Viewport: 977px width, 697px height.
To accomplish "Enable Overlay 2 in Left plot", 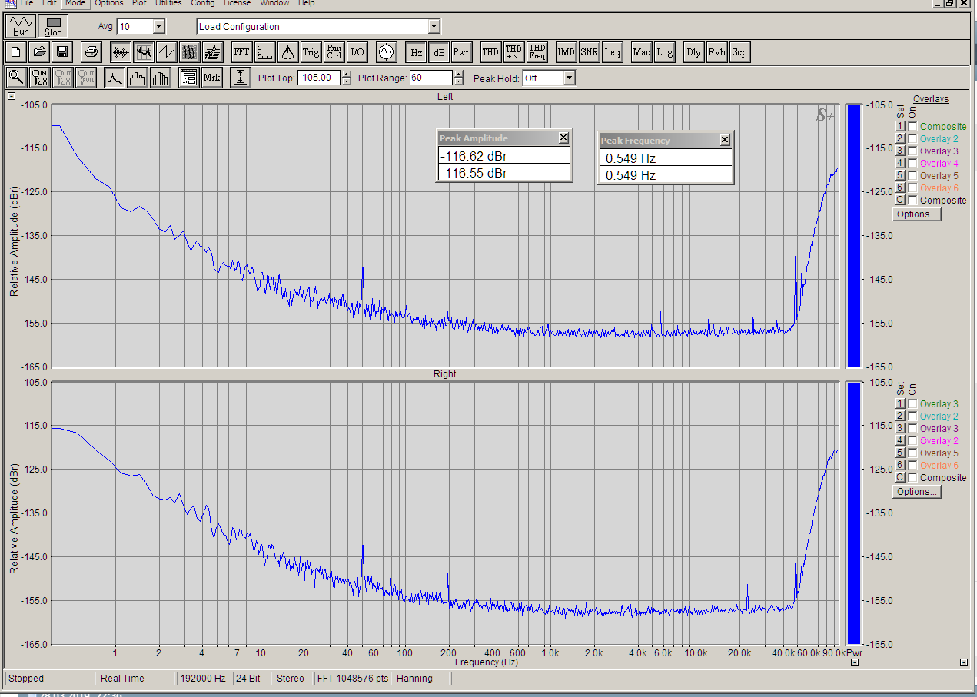I will coord(912,139).
